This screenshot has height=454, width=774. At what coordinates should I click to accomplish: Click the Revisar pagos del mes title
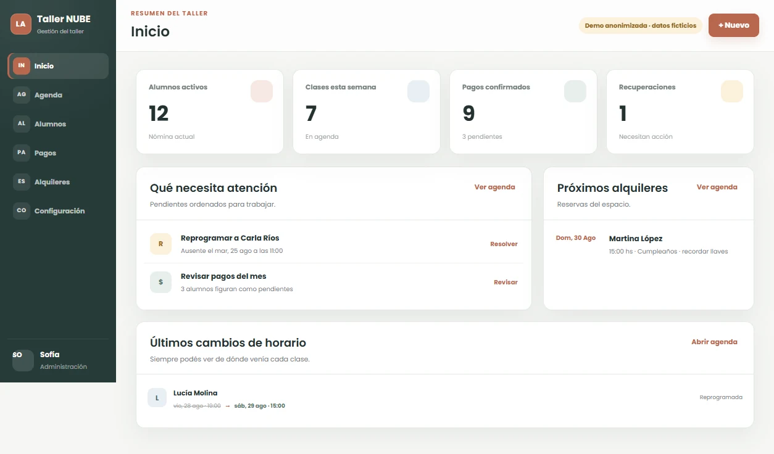pos(223,276)
